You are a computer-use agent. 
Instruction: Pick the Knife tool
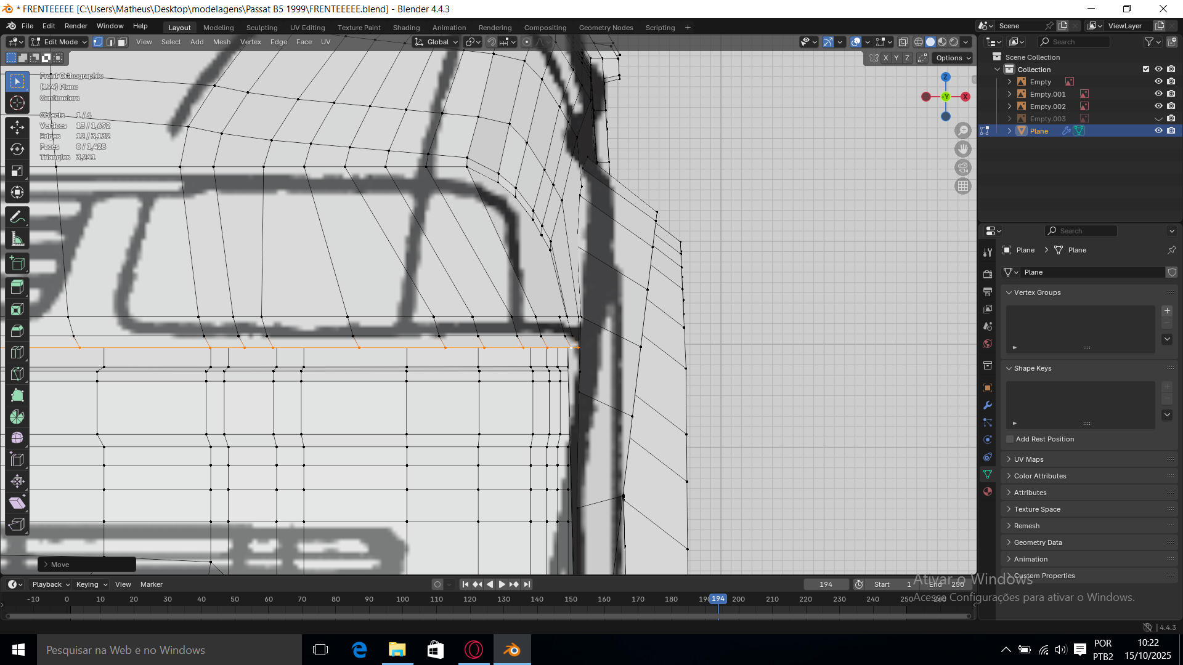[x=17, y=374]
